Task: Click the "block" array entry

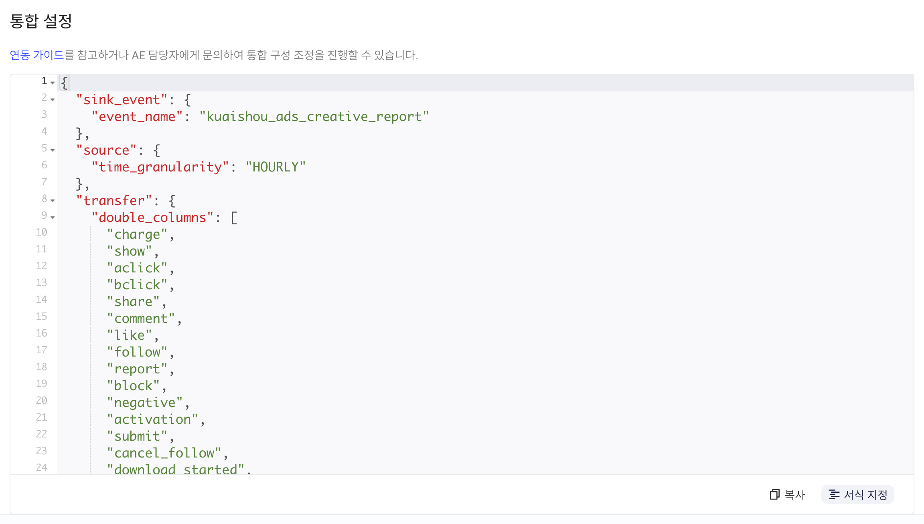Action: click(x=133, y=386)
